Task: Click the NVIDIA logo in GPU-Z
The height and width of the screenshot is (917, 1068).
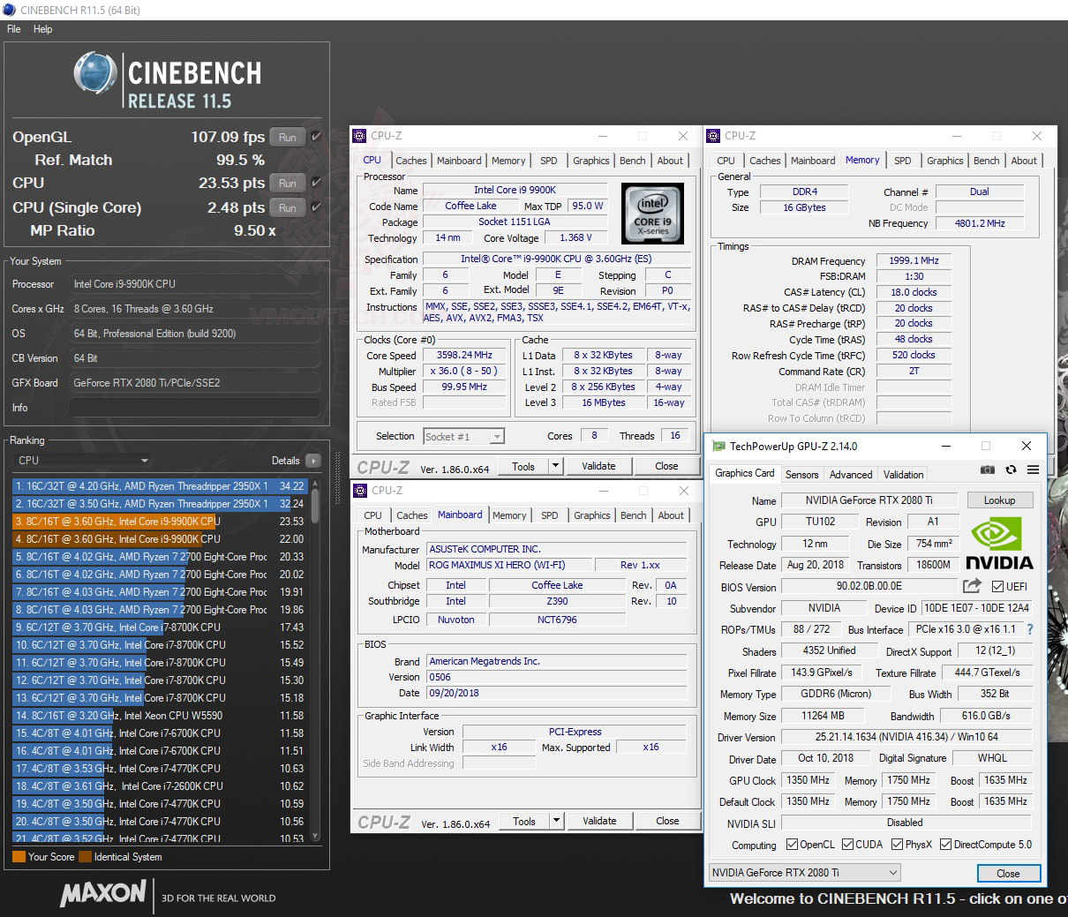Action: point(998,543)
